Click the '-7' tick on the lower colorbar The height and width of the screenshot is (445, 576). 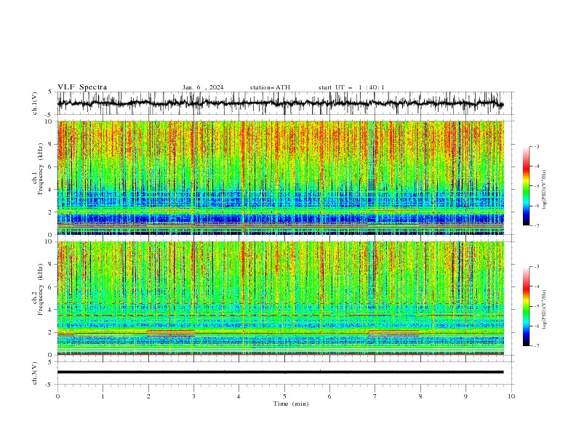[x=537, y=346]
